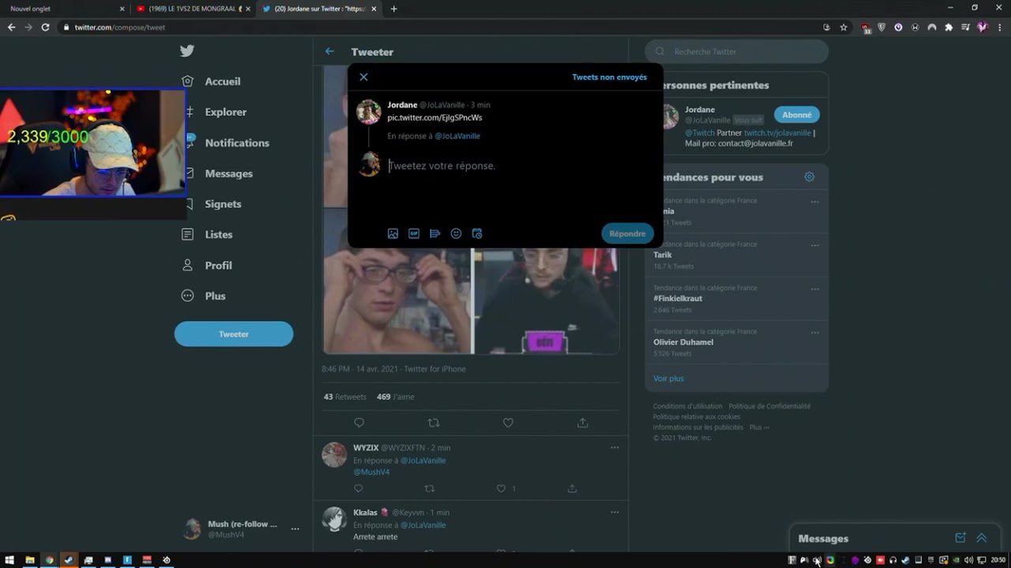Viewport: 1011px width, 568px height.
Task: Click the Recherche Twitter search box
Action: coord(737,51)
